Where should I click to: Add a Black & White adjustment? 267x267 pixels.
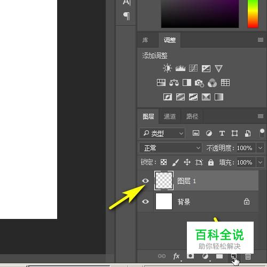[x=187, y=83]
